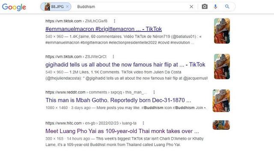Clear the search box text

pos(191,7)
